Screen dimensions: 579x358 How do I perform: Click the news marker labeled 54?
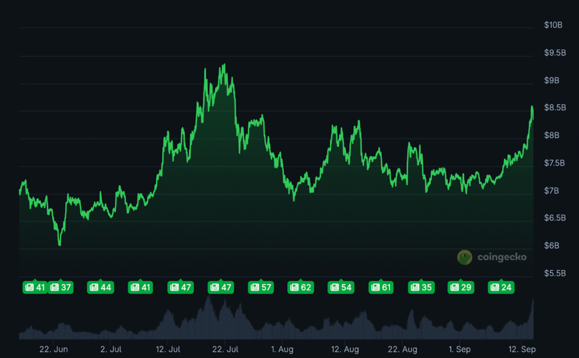pos(341,287)
